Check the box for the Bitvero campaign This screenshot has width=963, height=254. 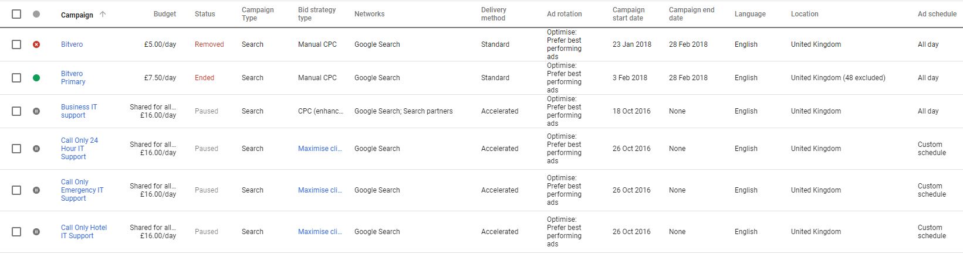pyautogui.click(x=16, y=44)
